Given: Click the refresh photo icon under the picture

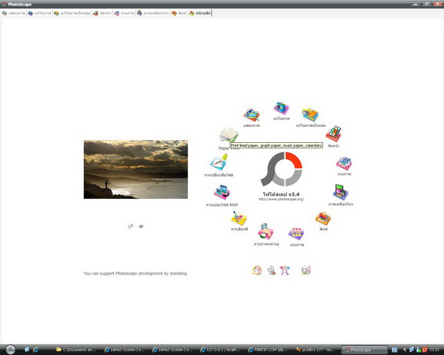Looking at the screenshot, I should pos(130,226).
